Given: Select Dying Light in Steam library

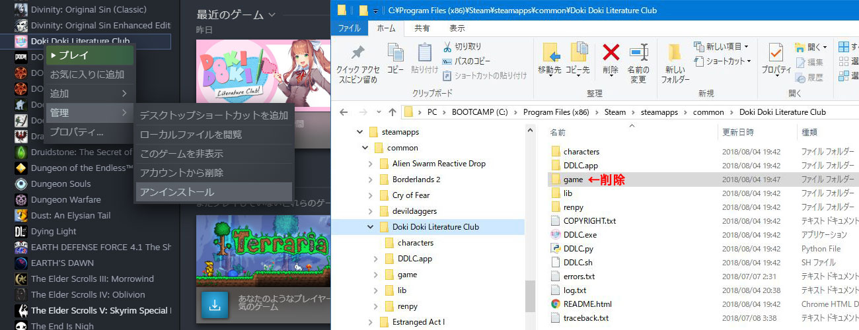Looking at the screenshot, I should pos(54,232).
